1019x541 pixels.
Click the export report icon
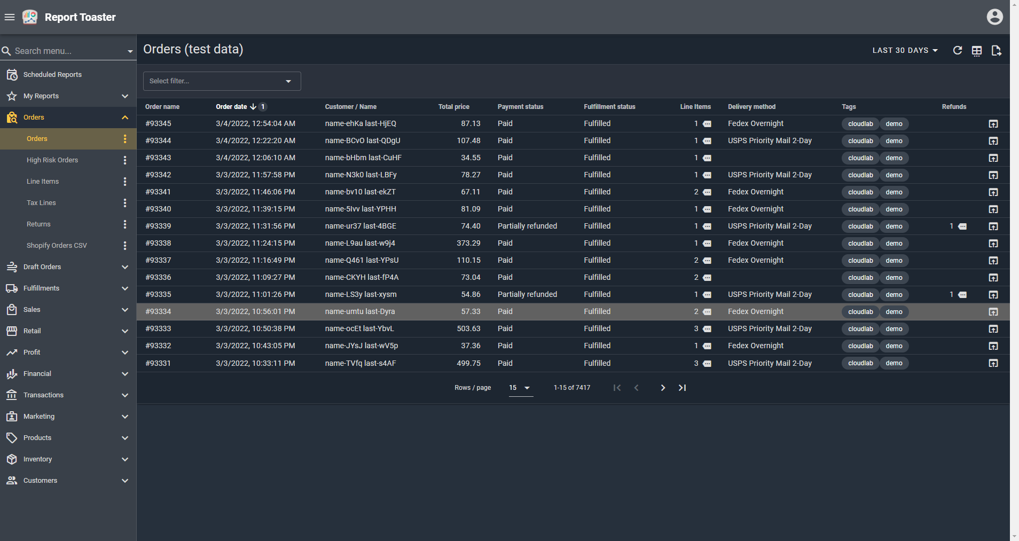pos(996,51)
